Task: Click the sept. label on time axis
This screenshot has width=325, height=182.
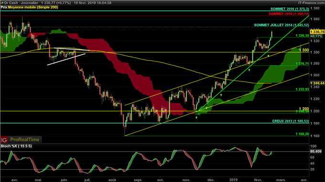Action: [x=138, y=180]
